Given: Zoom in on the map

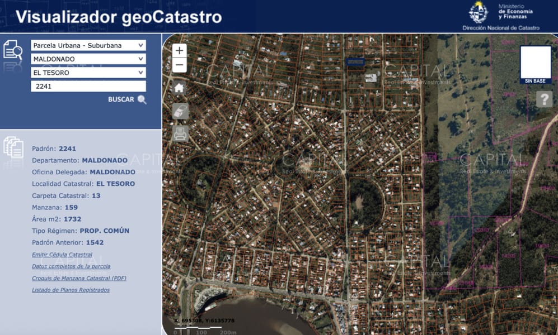Looking at the screenshot, I should (x=179, y=51).
